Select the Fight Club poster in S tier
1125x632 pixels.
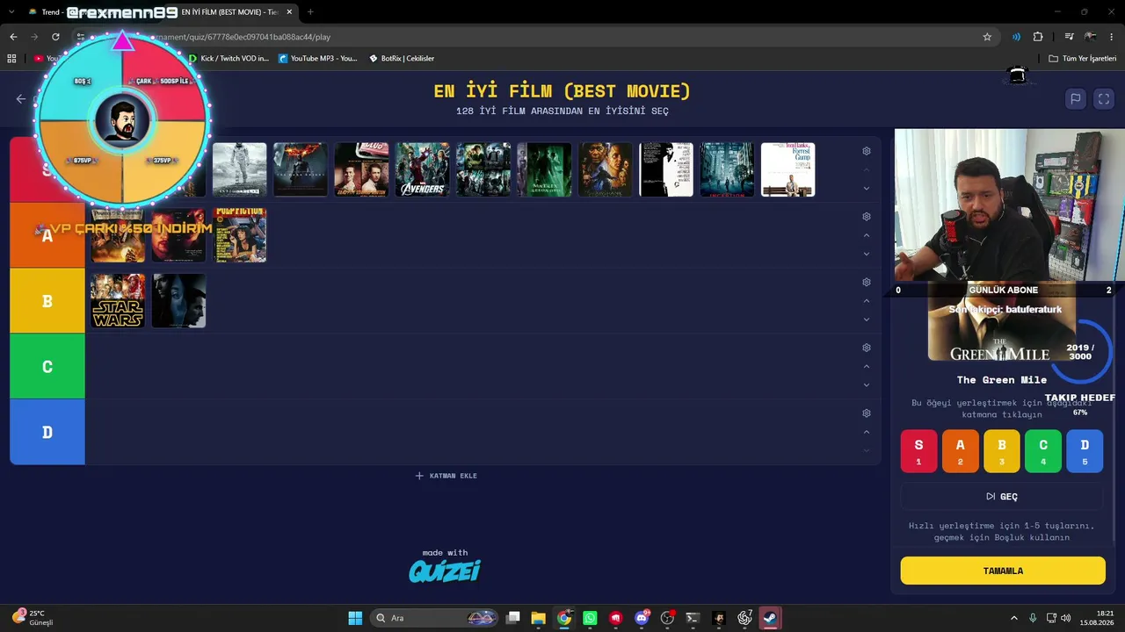pyautogui.click(x=361, y=169)
